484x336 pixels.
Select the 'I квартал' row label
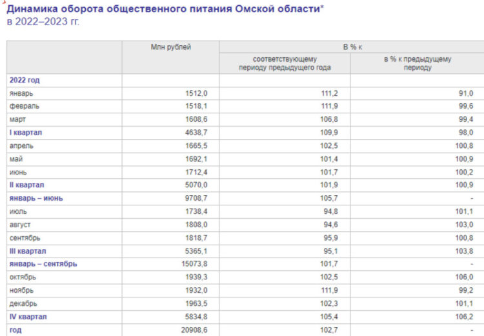tap(26, 133)
